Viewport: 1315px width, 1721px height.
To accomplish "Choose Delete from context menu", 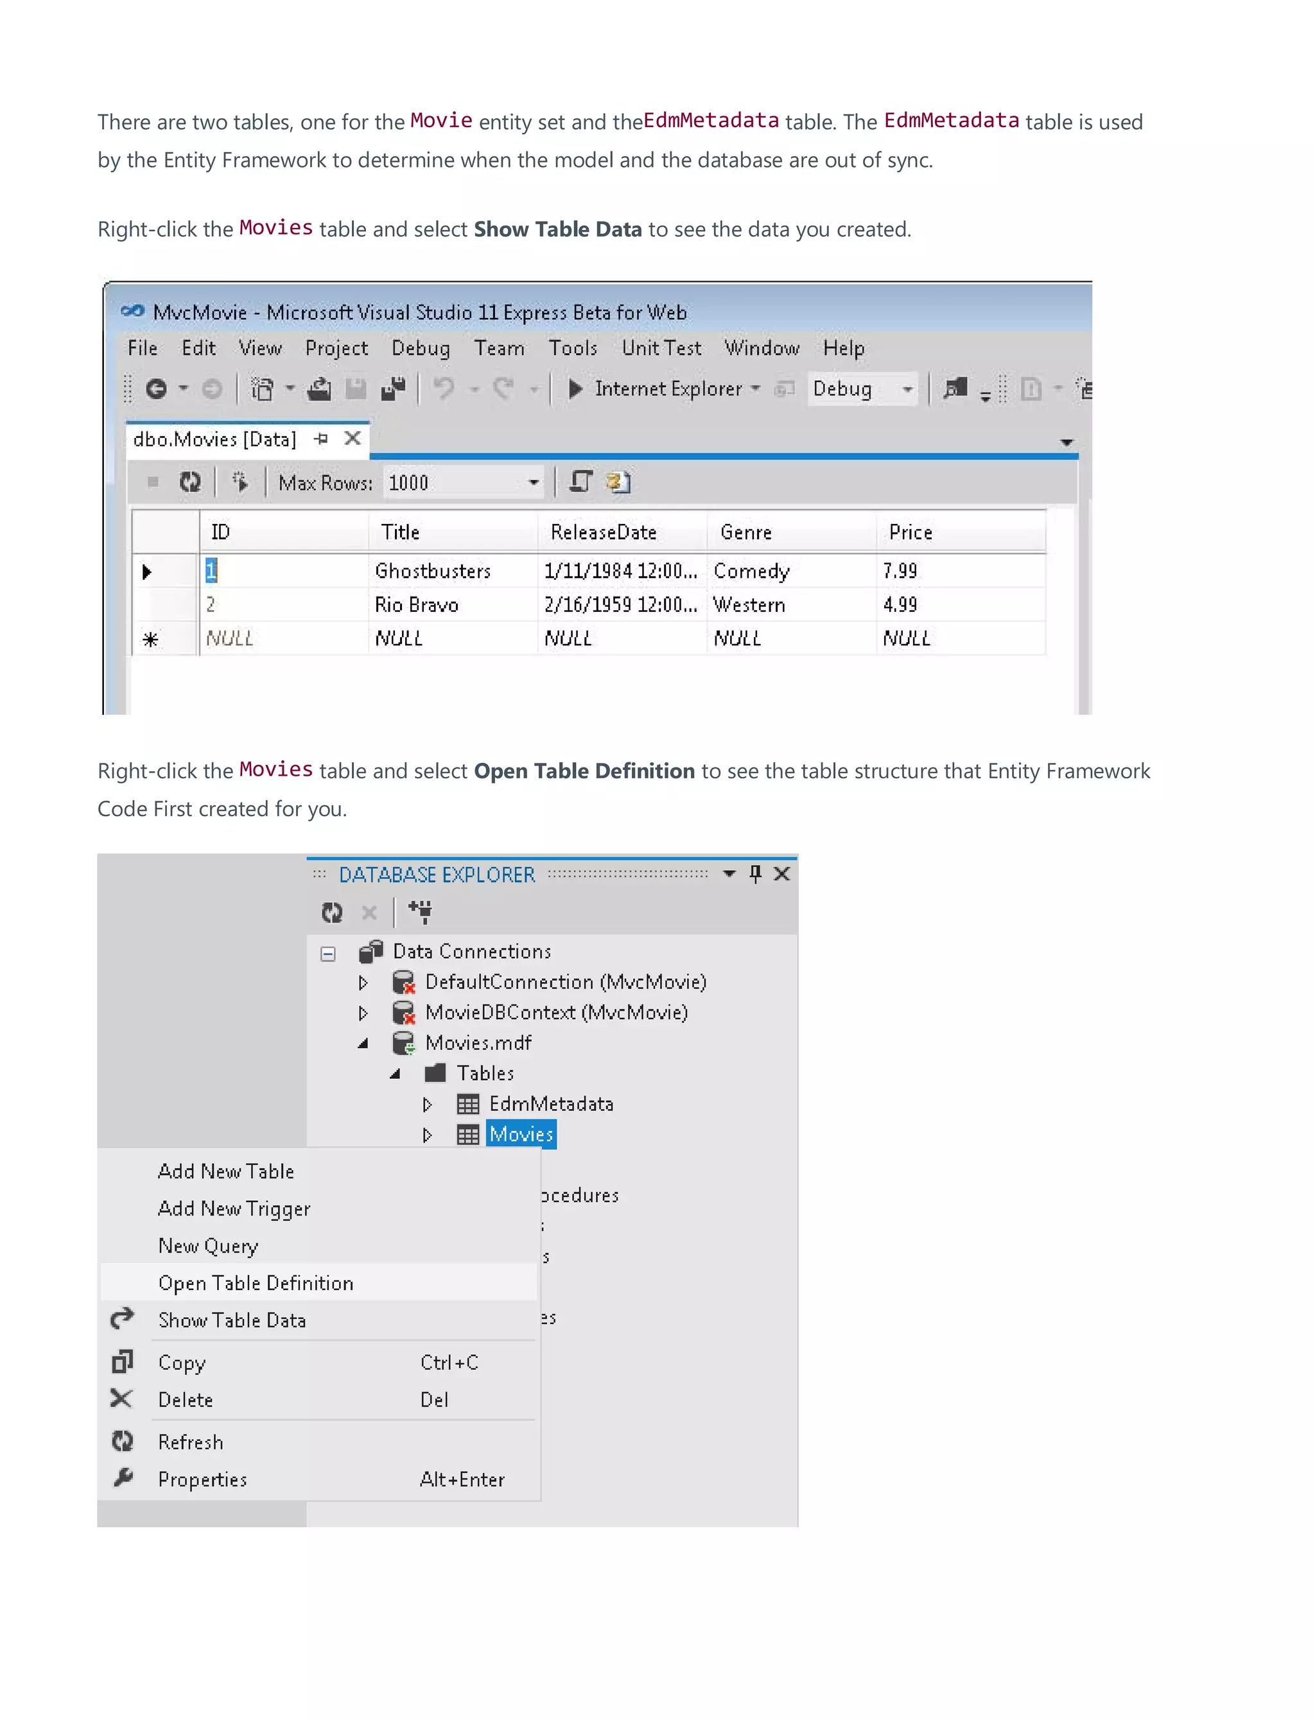I will pyautogui.click(x=319, y=1400).
